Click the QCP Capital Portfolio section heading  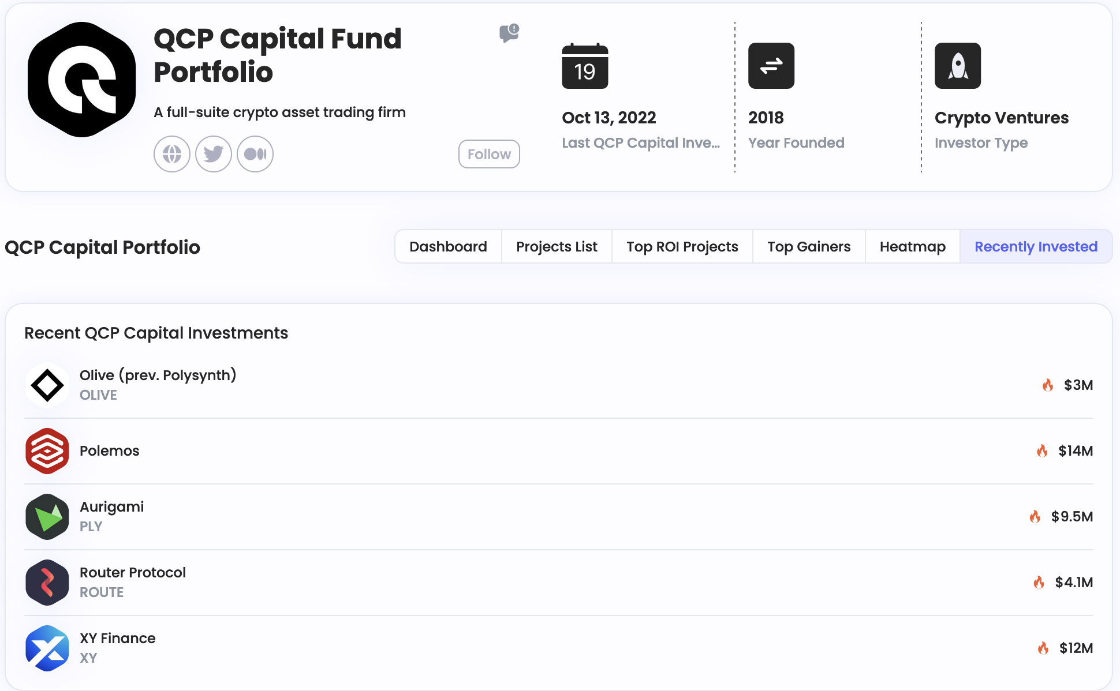pos(102,247)
